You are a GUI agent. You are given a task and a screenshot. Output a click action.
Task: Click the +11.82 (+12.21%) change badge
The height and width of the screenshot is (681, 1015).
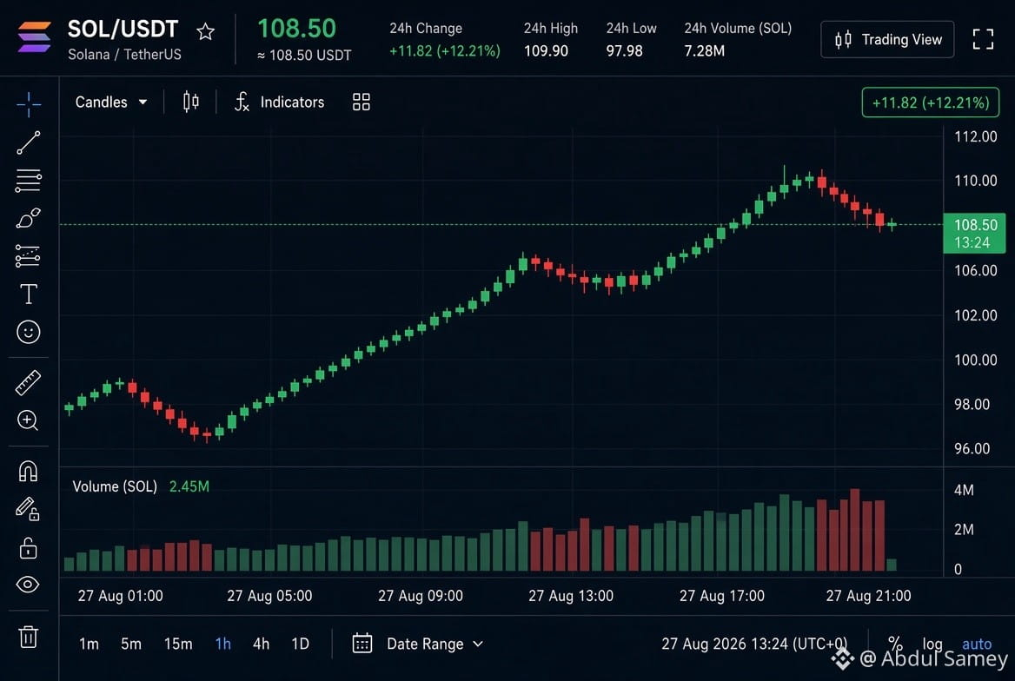click(930, 102)
